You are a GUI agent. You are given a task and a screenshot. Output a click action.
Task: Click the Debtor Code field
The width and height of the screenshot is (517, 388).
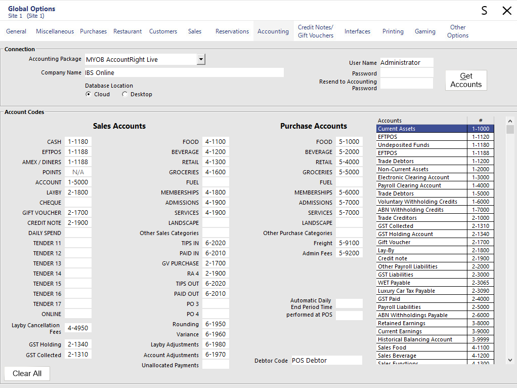pos(326,360)
